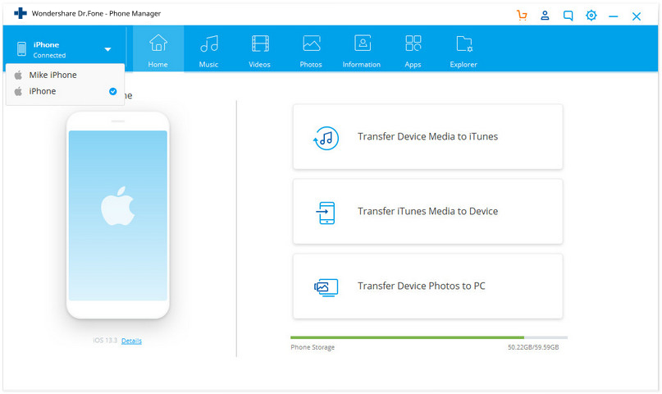Collapse the device selector dropdown arrow
Viewport: 662px width, 394px height.
[107, 49]
